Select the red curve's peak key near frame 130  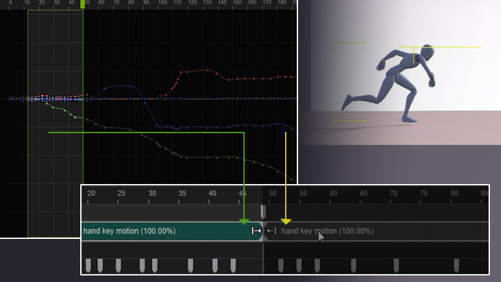click(207, 69)
